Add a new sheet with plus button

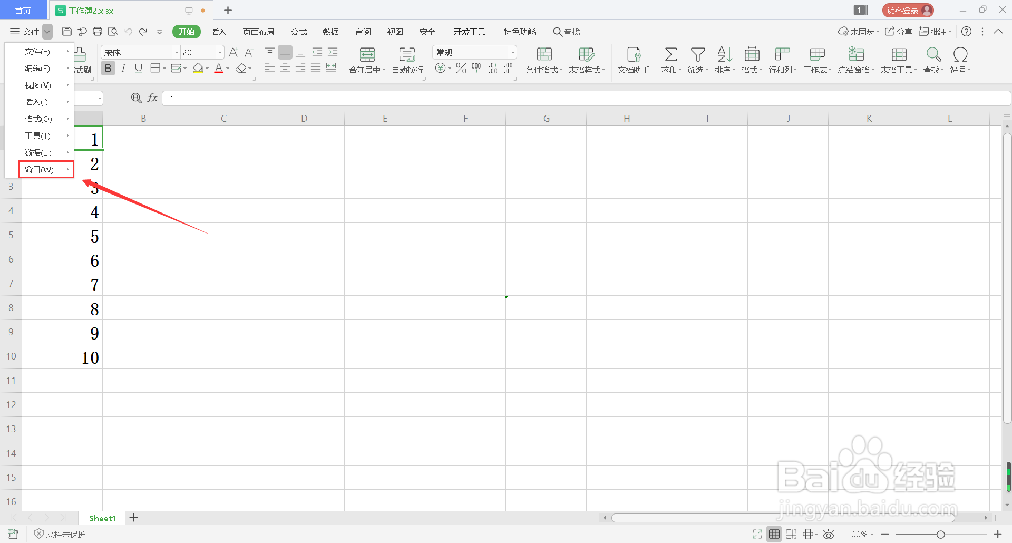point(134,518)
